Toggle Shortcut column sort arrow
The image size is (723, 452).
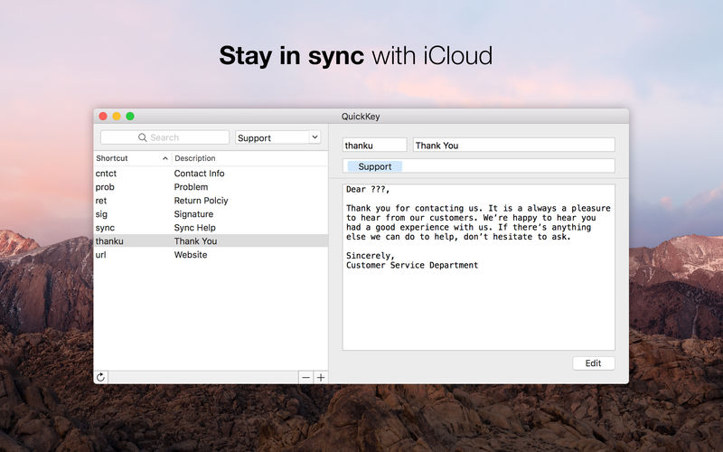click(165, 158)
